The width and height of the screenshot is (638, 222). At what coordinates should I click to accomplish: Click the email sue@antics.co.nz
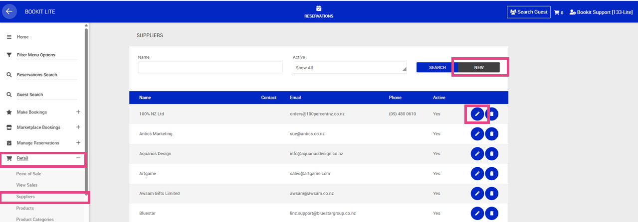coord(308,134)
